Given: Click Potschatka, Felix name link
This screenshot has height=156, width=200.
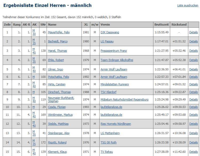Looking at the screenshot, I should pyautogui.click(x=58, y=77).
